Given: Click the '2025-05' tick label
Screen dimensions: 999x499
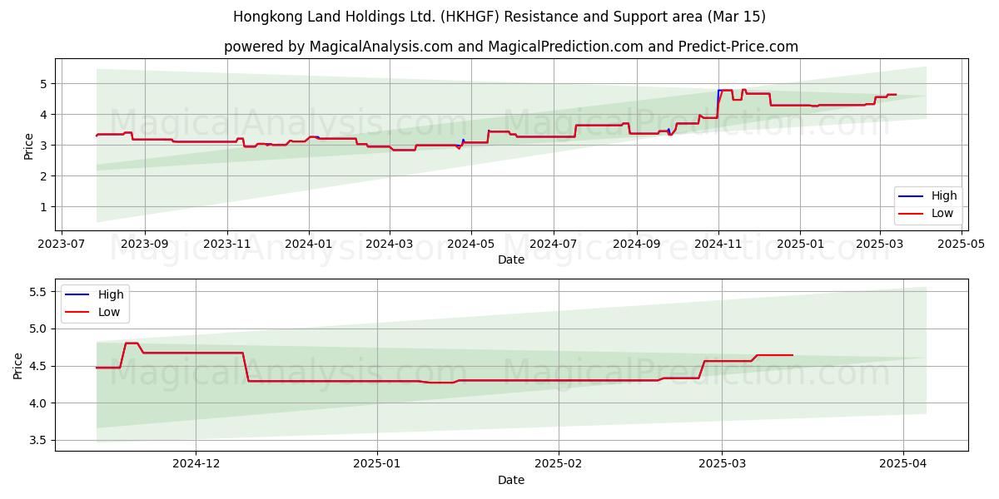Looking at the screenshot, I should (962, 244).
